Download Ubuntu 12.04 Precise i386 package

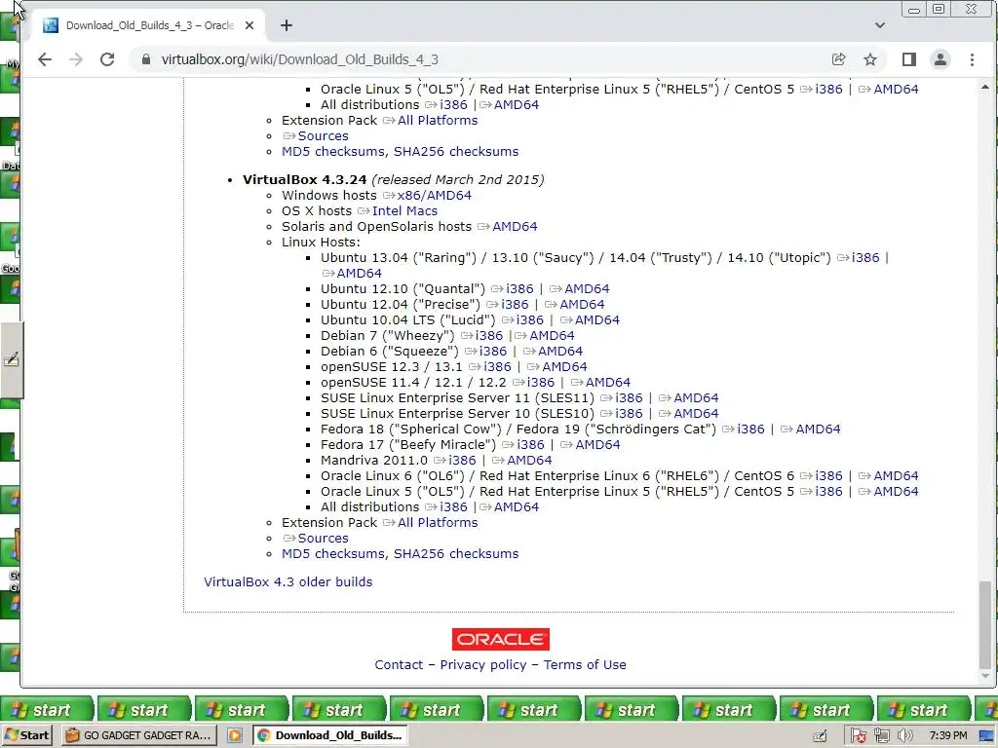click(x=515, y=305)
